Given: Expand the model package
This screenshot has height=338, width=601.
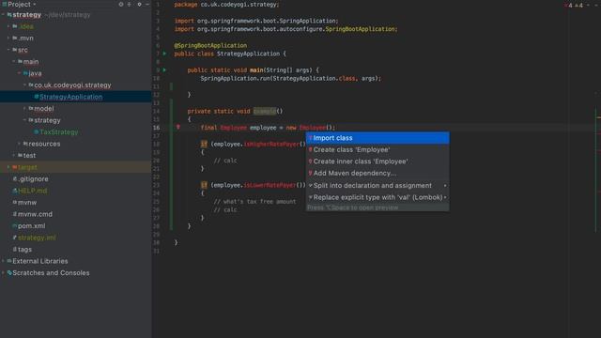Looking at the screenshot, I should click(x=24, y=109).
